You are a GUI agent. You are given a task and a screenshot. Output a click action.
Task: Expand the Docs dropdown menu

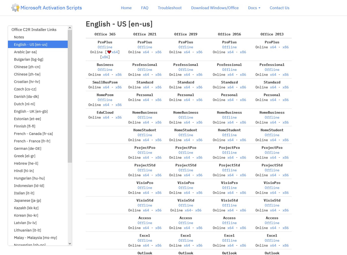tap(254, 8)
